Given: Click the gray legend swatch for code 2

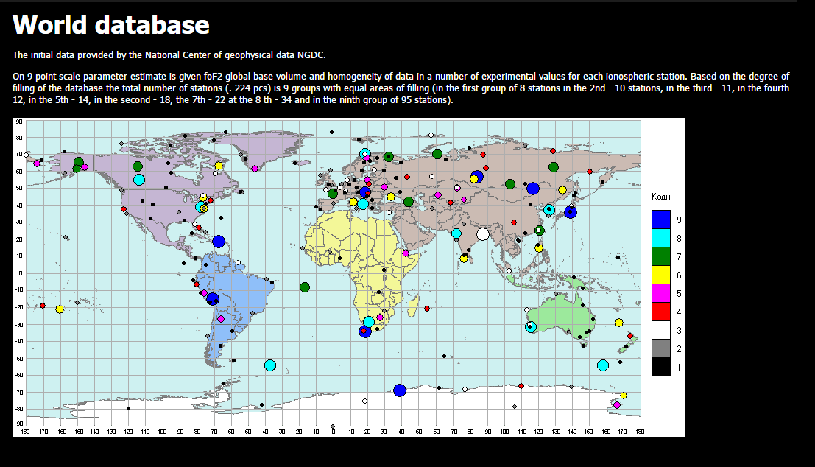Looking at the screenshot, I should 660,348.
